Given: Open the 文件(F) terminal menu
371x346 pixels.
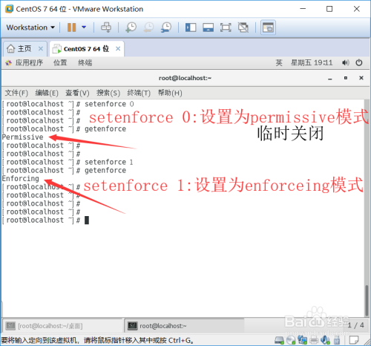Looking at the screenshot, I should pos(16,93).
